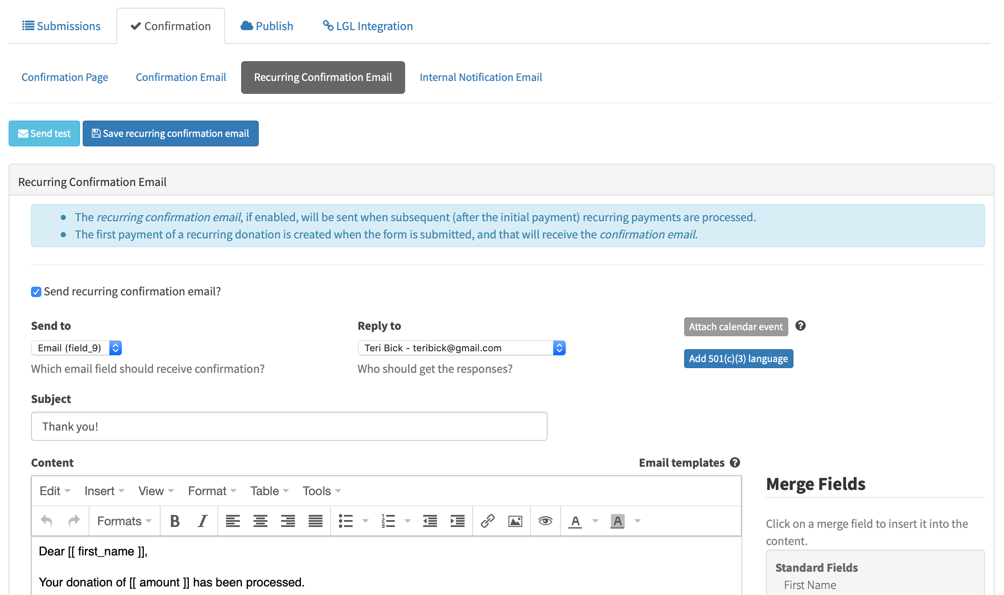Insert a link with chain icon
Screen dimensions: 1004x595
[487, 521]
